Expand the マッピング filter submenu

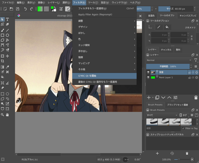tap(104, 63)
